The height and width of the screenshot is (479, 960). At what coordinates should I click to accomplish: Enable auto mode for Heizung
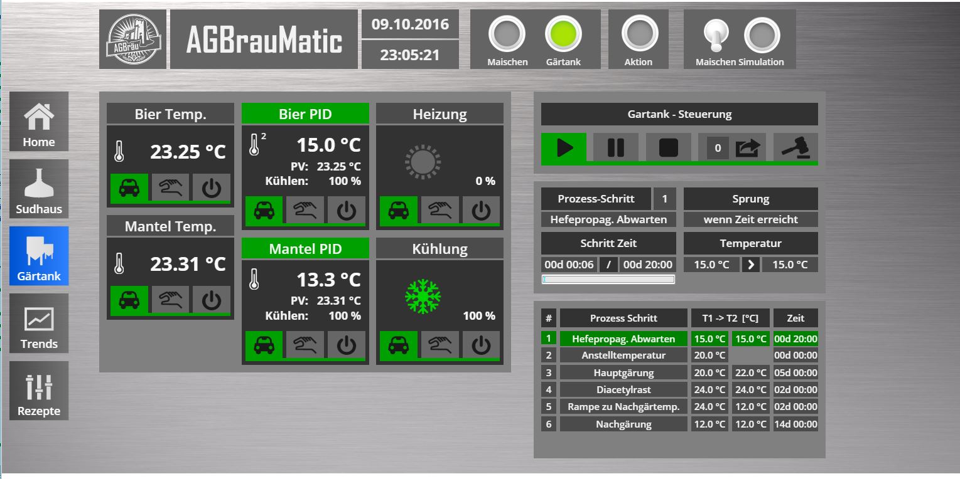pyautogui.click(x=398, y=211)
